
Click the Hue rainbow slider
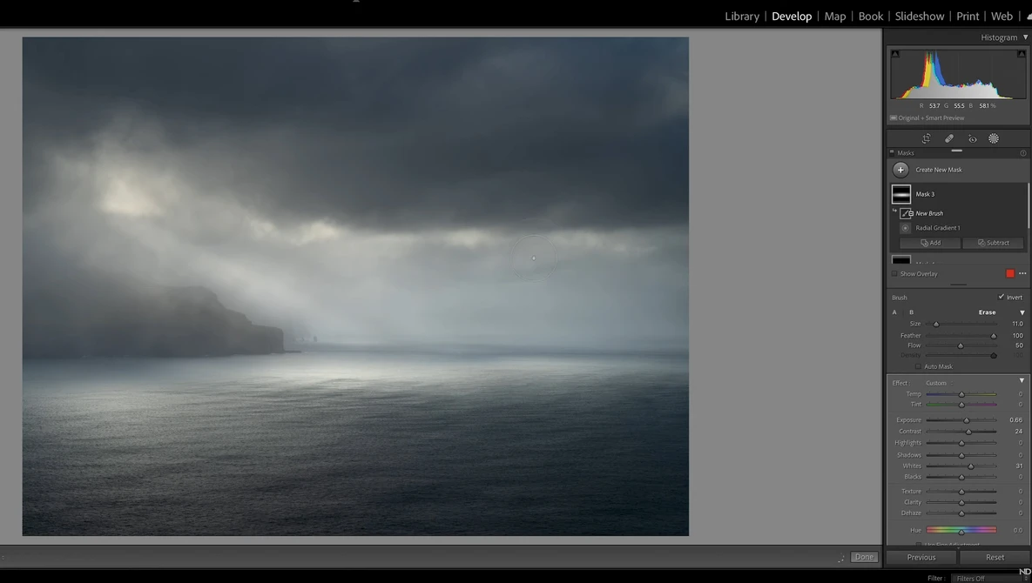(x=961, y=530)
